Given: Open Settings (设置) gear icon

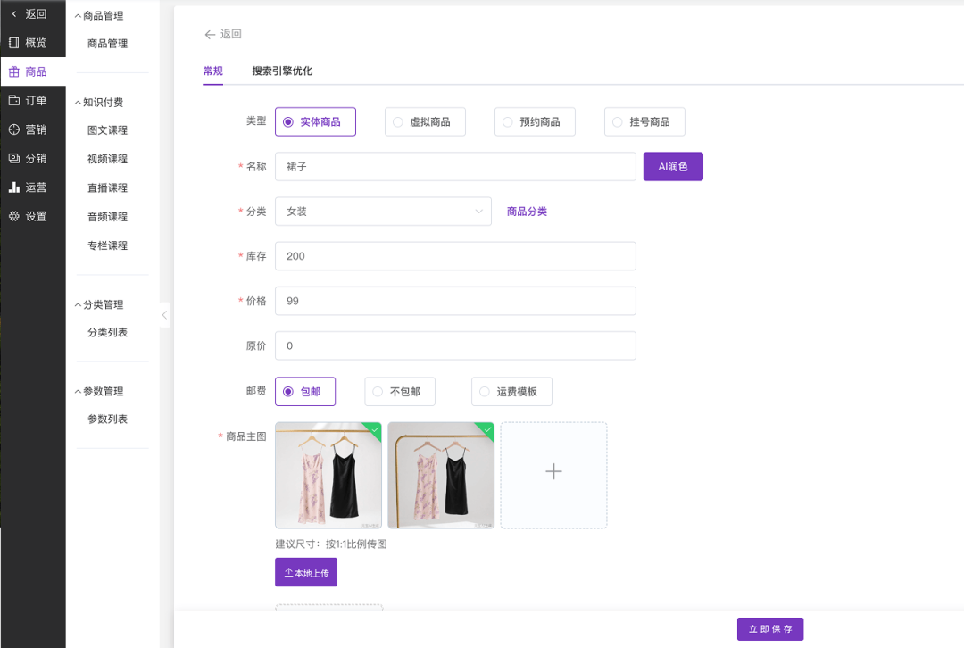Looking at the screenshot, I should point(14,216).
